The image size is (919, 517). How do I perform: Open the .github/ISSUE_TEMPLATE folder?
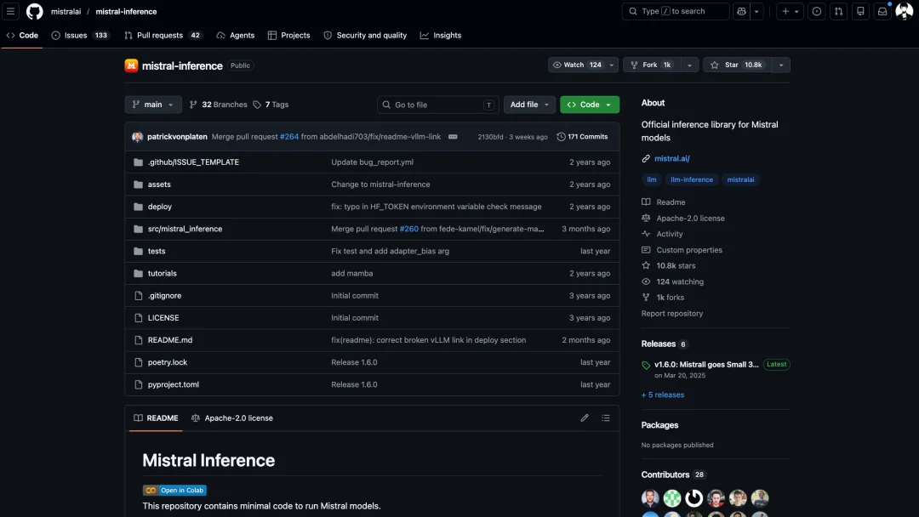click(193, 162)
